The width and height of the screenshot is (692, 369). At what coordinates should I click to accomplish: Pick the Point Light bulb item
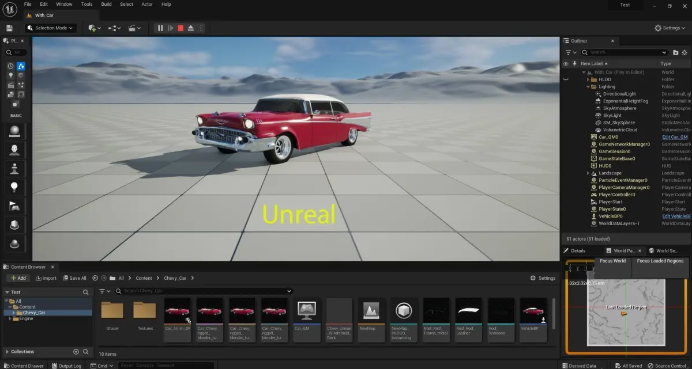pyautogui.click(x=15, y=188)
